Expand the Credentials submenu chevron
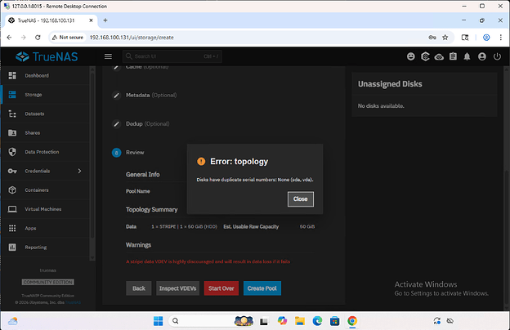Screen dimensions: 510x330 (80, 171)
